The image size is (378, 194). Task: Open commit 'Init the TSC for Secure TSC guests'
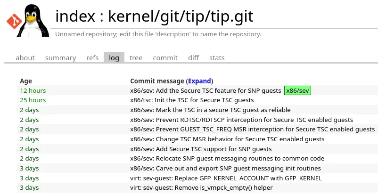point(192,100)
